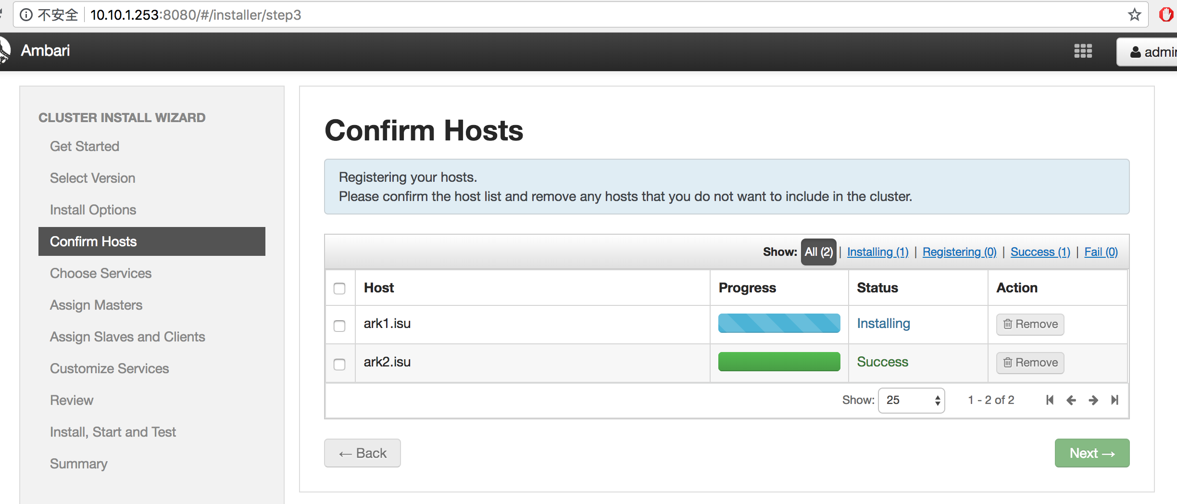Filter hosts by Installing (1)
The height and width of the screenshot is (504, 1177).
point(877,252)
